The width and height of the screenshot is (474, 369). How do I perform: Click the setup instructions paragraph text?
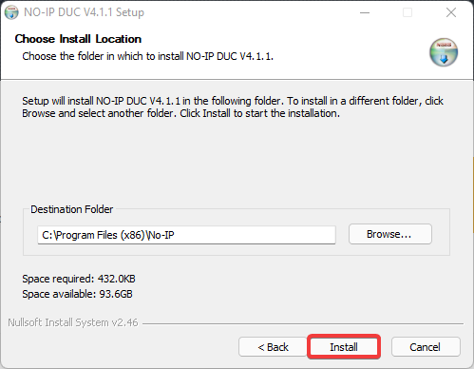233,107
